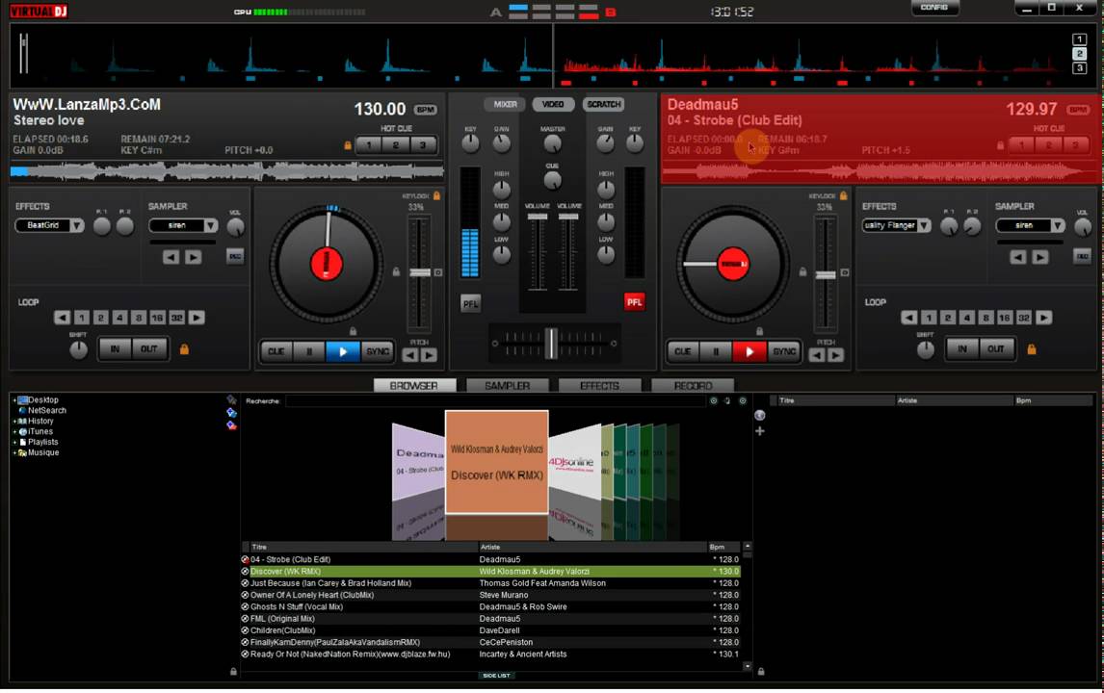Trigger left deck hot cue 3
1104x693 pixels.
[423, 145]
